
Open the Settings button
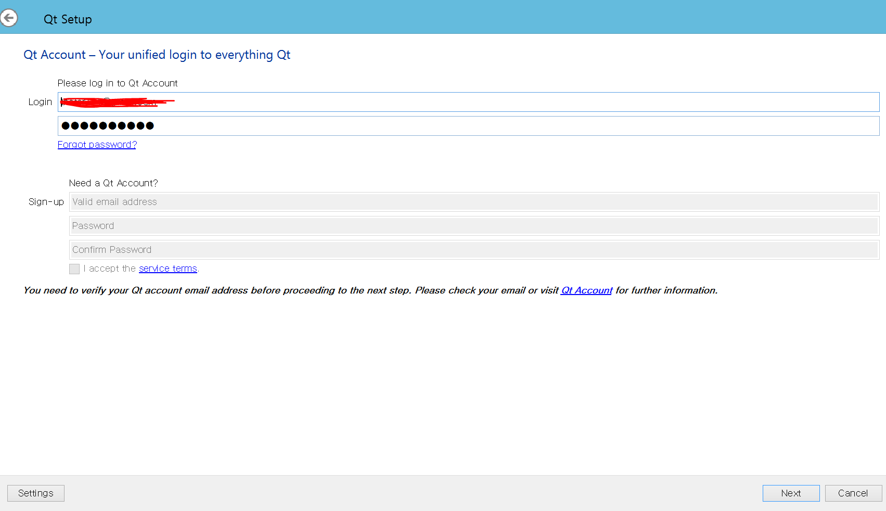pos(36,493)
